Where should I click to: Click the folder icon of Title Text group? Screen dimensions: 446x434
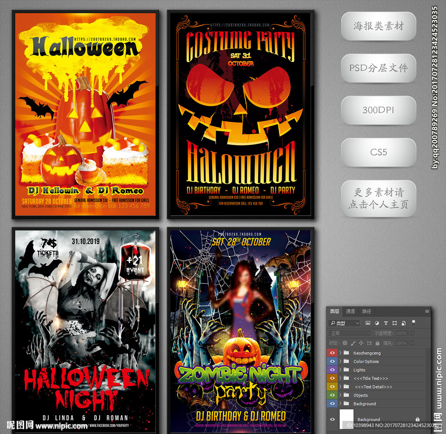[x=346, y=378]
